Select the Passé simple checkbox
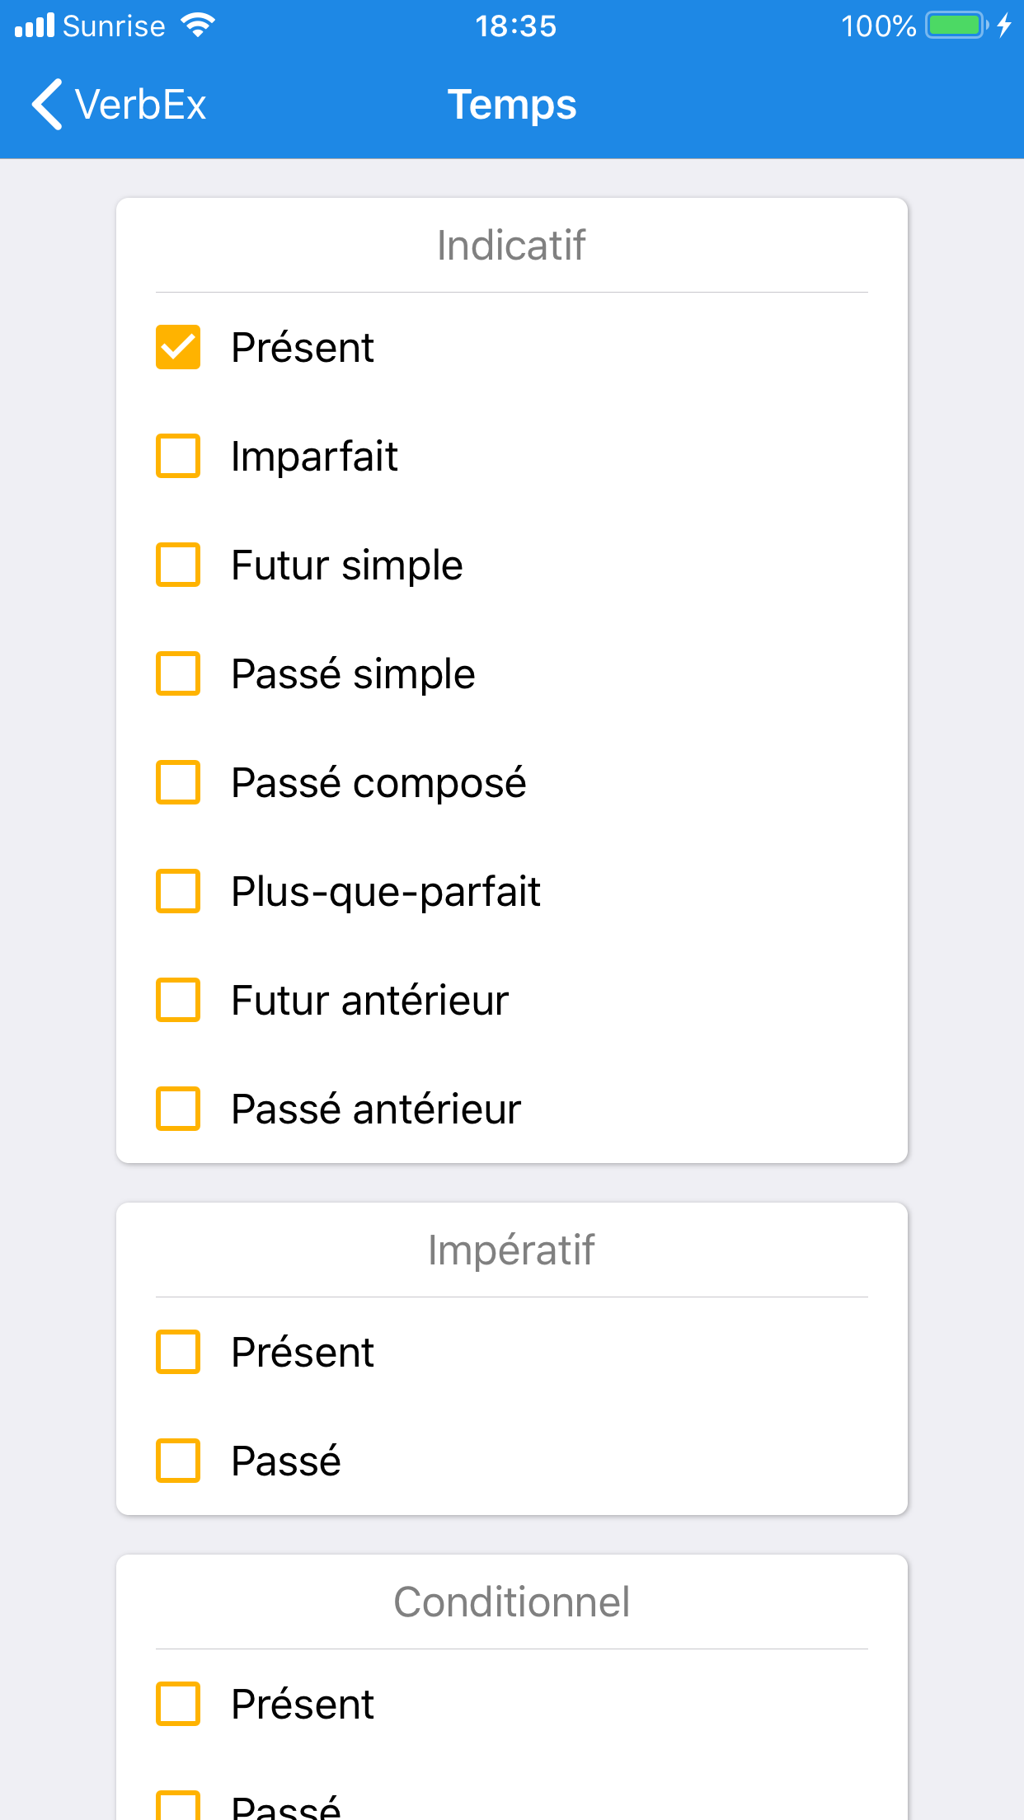Screen dimensions: 1024x1820 tap(178, 673)
